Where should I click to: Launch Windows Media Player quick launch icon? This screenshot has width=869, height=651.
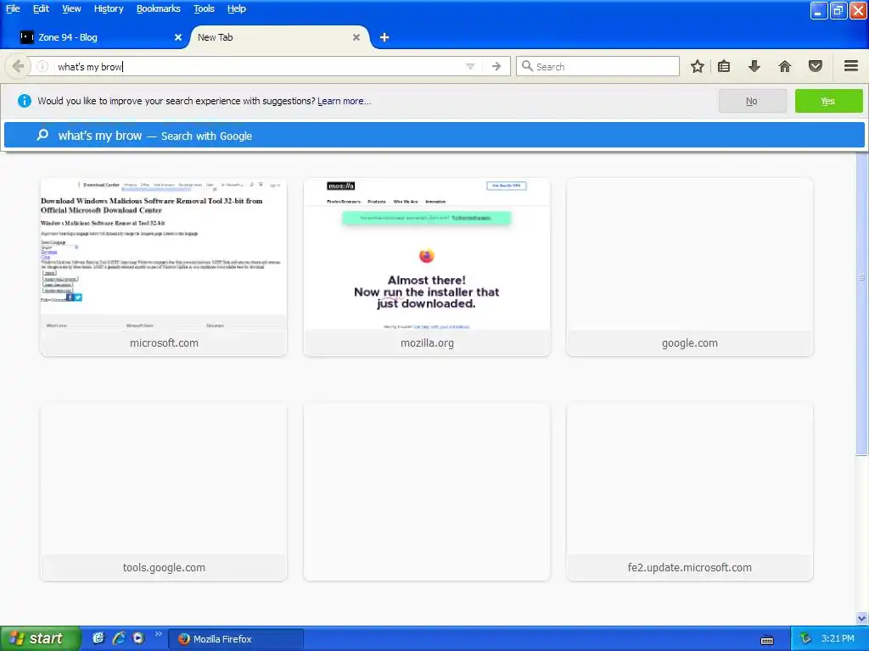click(x=138, y=638)
